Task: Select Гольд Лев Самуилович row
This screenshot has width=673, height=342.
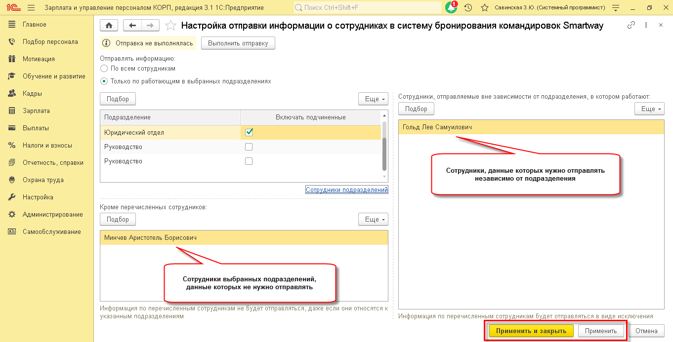Action: (531, 127)
